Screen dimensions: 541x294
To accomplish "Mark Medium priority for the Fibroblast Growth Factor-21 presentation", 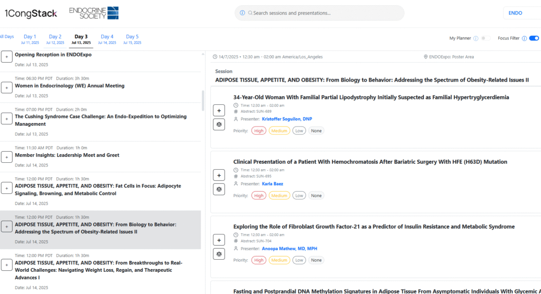I will pyautogui.click(x=279, y=260).
